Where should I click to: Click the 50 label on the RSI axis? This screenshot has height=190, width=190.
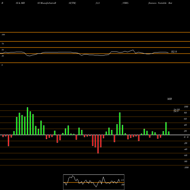pyautogui.click(x=3, y=50)
